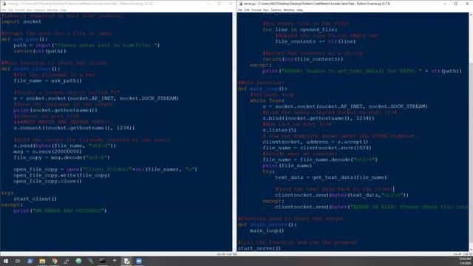Click 'clientsocket, address = s.accept()' line

(316, 142)
